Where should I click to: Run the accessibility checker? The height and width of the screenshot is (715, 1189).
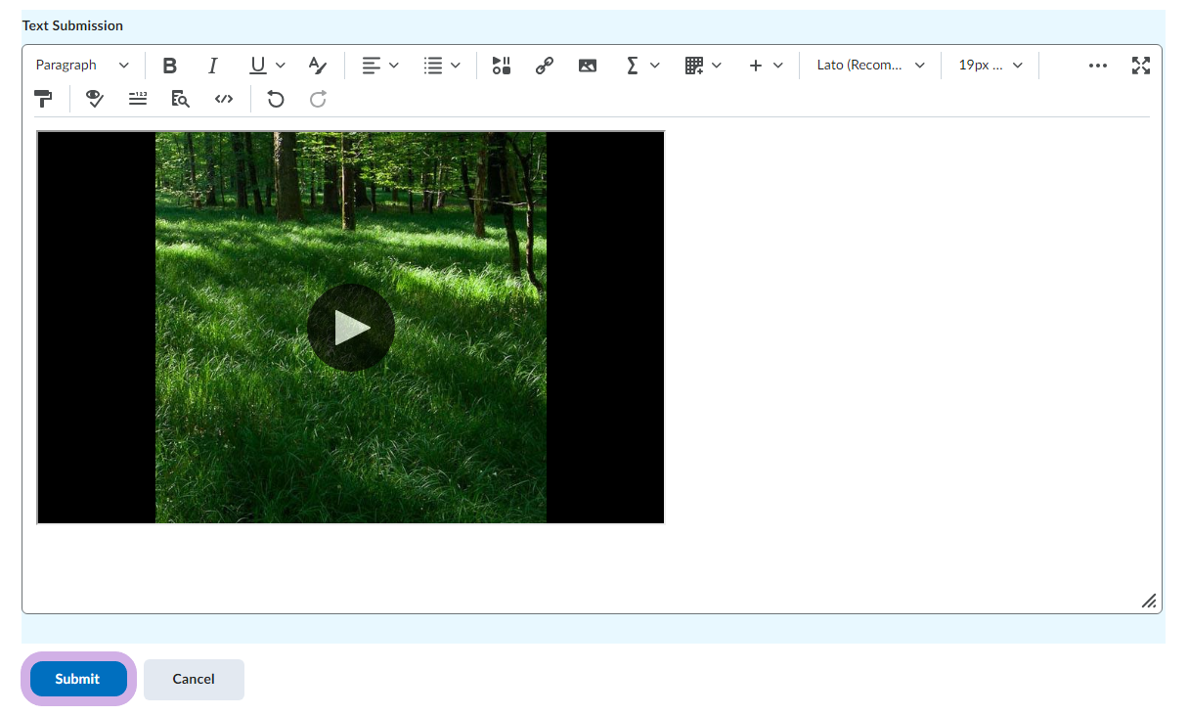pyautogui.click(x=95, y=99)
